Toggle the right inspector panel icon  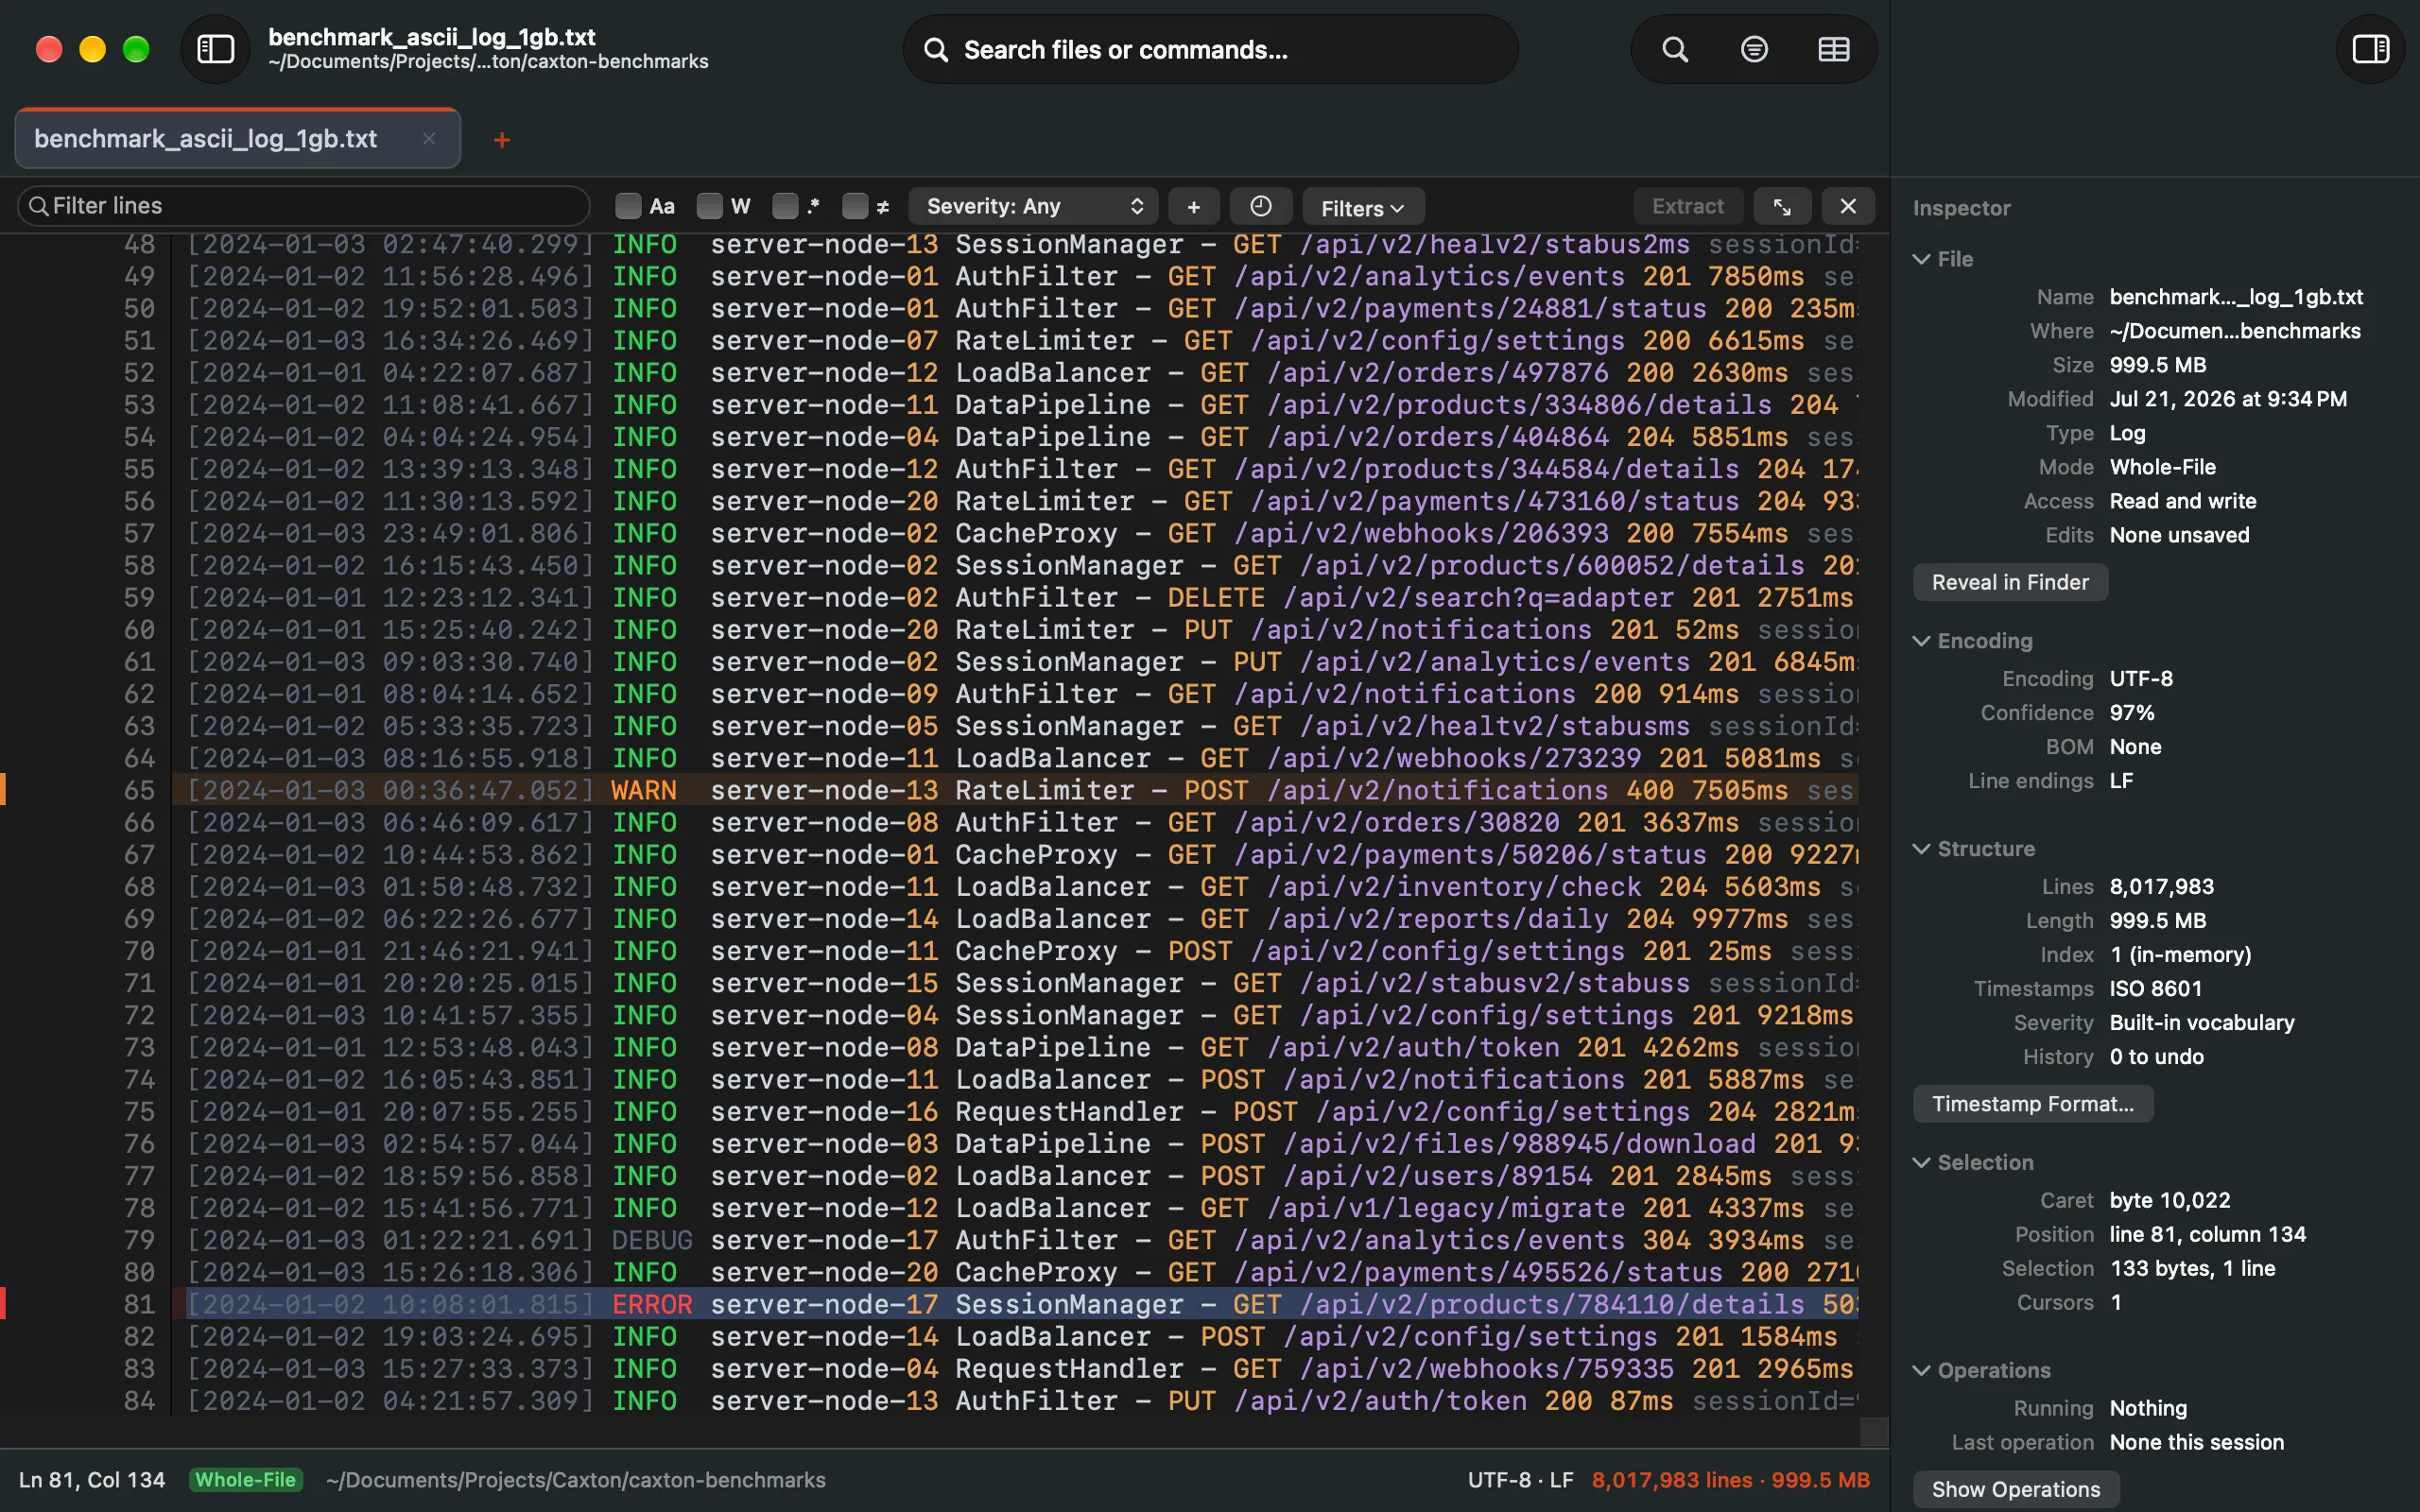[2370, 49]
